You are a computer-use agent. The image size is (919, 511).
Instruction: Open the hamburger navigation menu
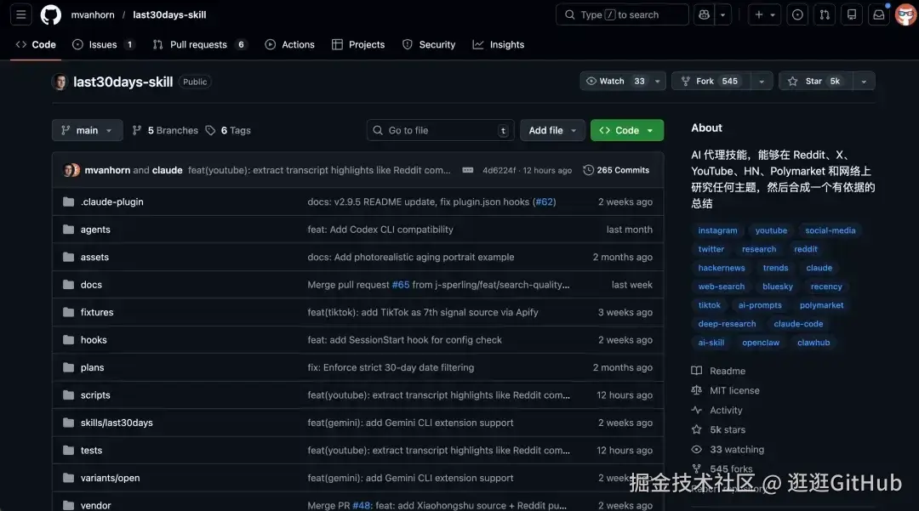click(22, 14)
